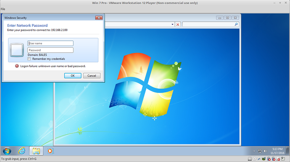Click the 'Domain: BALES' label
Screen dimensions: 290x162
click(37, 55)
